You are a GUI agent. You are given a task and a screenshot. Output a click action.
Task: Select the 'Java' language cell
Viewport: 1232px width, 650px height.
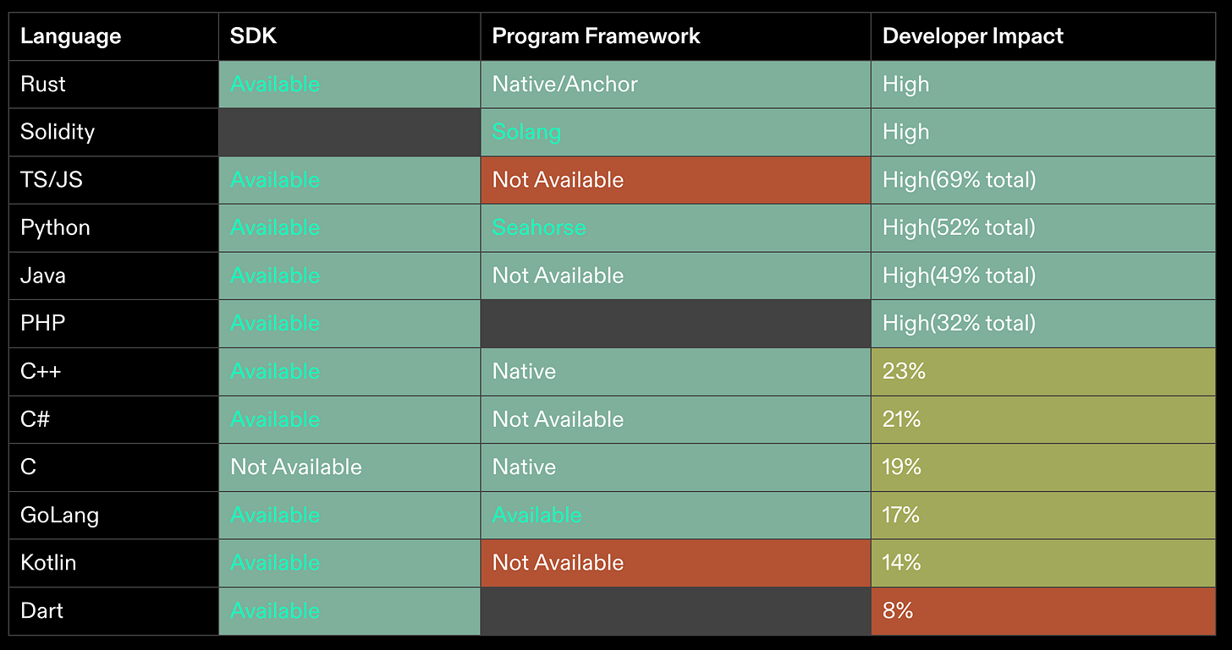[113, 276]
